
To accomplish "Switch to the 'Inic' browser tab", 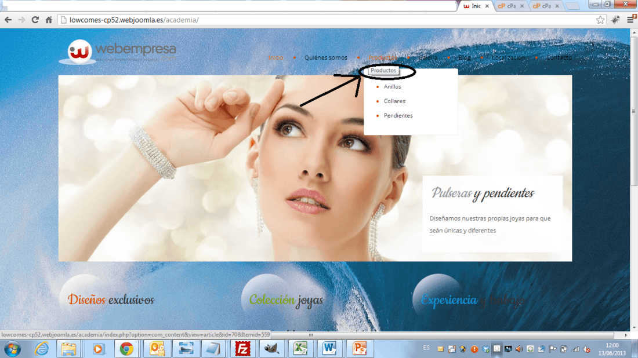I will point(476,6).
